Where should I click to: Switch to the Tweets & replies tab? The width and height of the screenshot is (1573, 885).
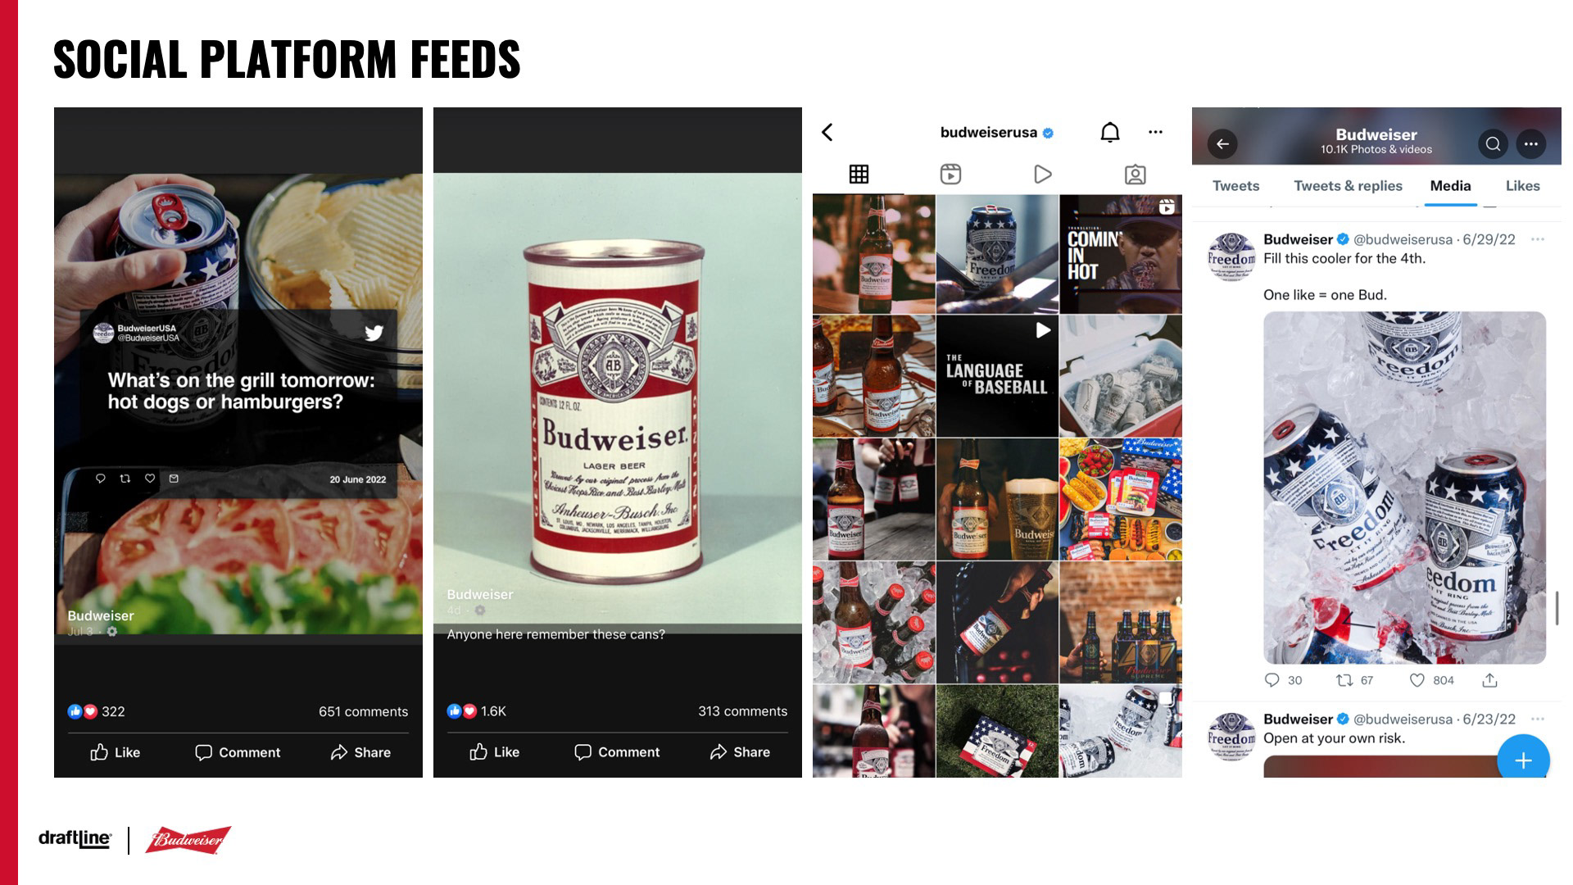1348,186
